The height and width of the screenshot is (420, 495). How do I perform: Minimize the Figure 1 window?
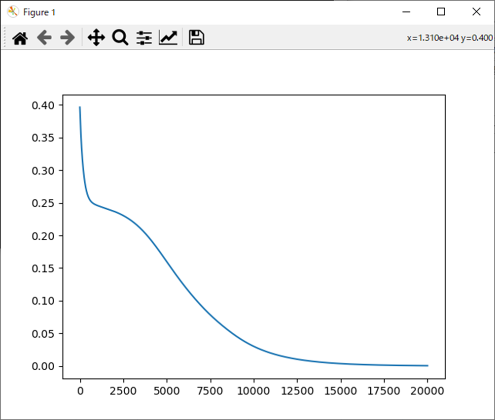(406, 12)
